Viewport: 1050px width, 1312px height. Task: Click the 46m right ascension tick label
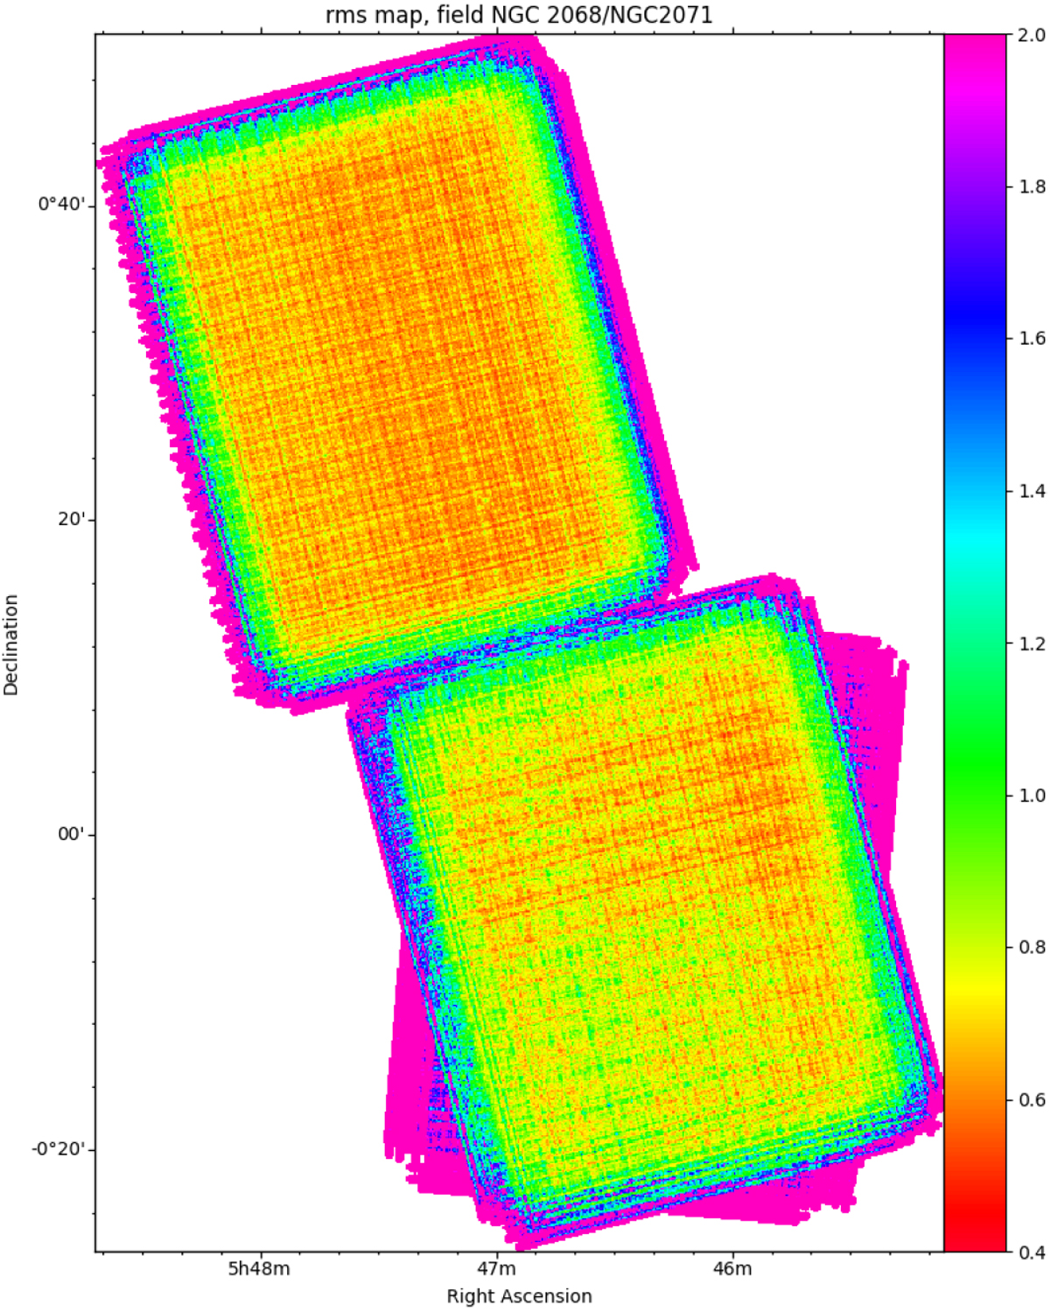coord(732,1269)
